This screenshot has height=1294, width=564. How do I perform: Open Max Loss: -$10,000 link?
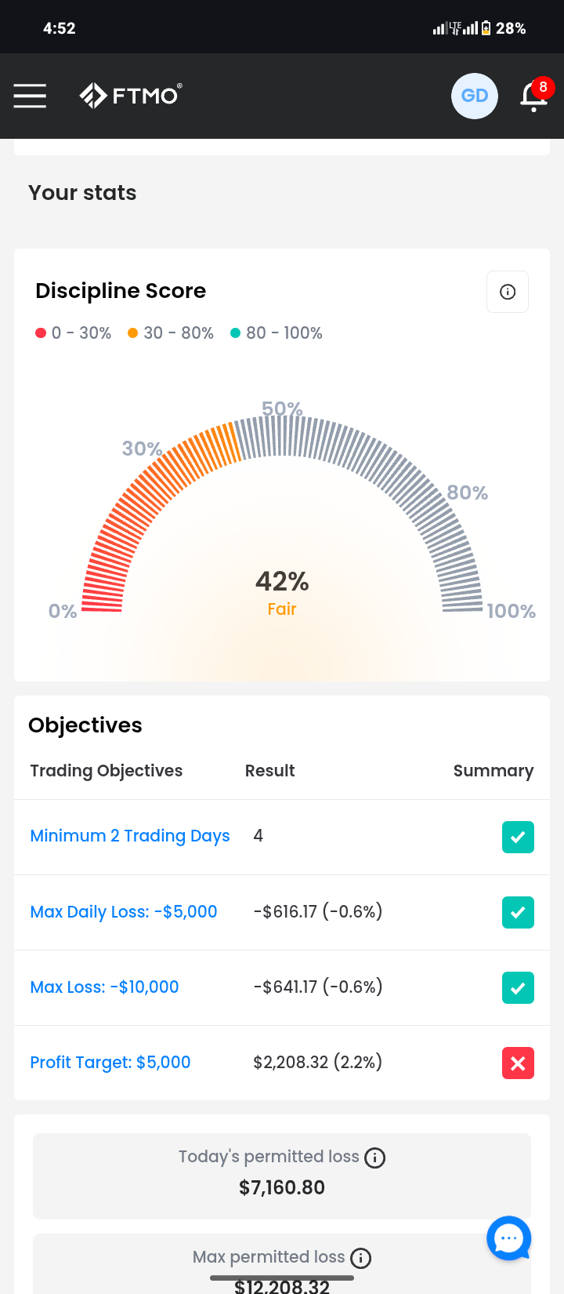pos(104,987)
